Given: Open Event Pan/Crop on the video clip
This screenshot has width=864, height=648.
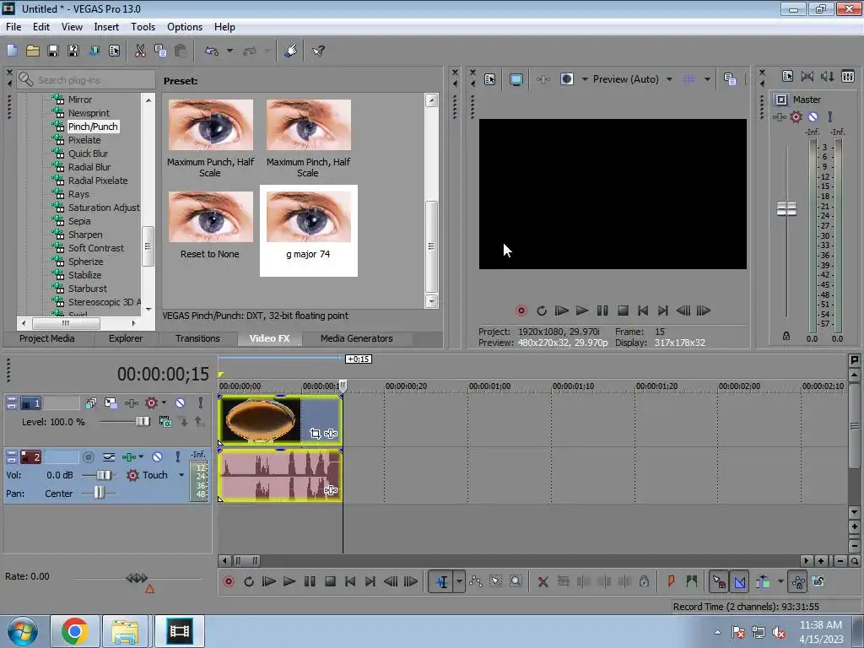Looking at the screenshot, I should tap(316, 434).
